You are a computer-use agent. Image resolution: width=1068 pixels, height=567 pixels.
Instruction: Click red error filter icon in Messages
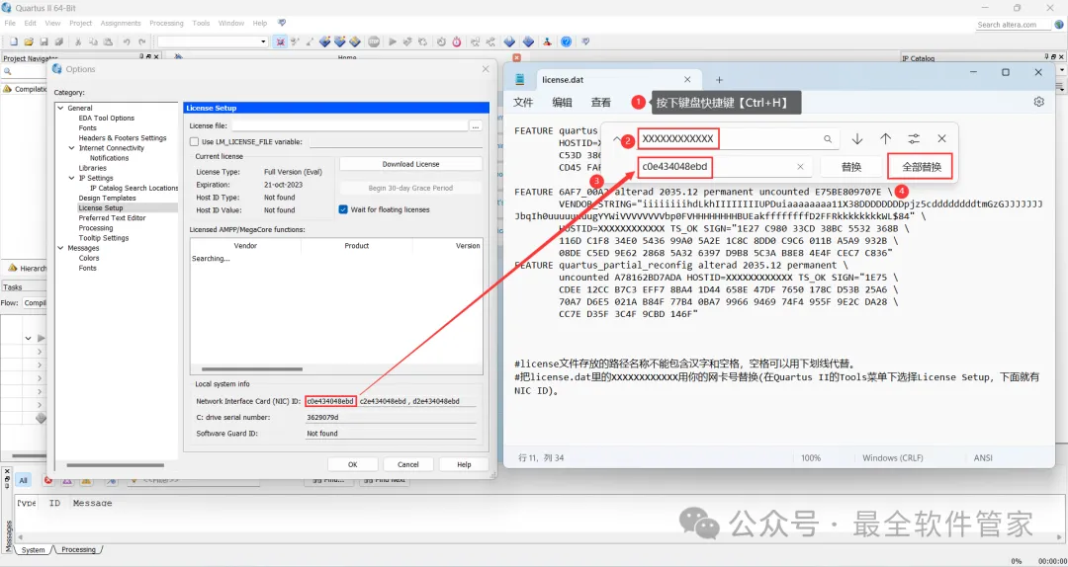(x=48, y=480)
